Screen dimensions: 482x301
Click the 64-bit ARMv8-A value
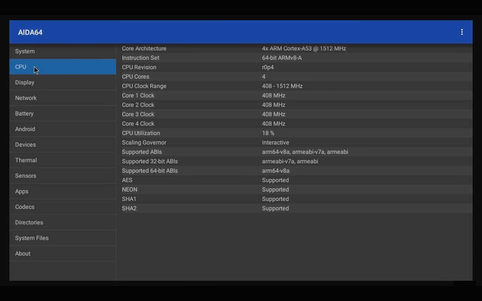(282, 58)
